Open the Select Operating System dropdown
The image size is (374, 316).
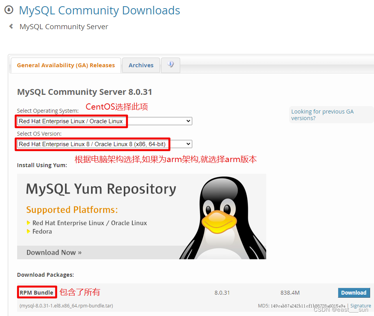click(104, 121)
